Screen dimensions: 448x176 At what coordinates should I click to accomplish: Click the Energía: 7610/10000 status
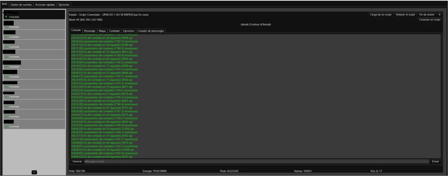pos(155,171)
